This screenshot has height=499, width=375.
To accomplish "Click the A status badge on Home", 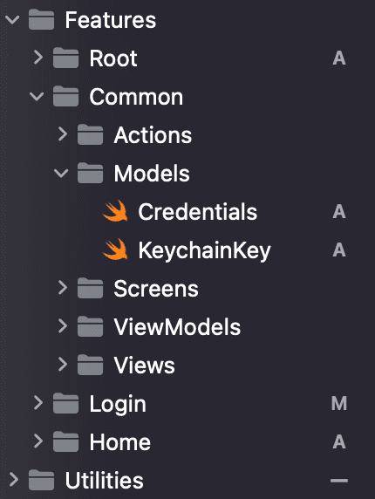I will 339,442.
